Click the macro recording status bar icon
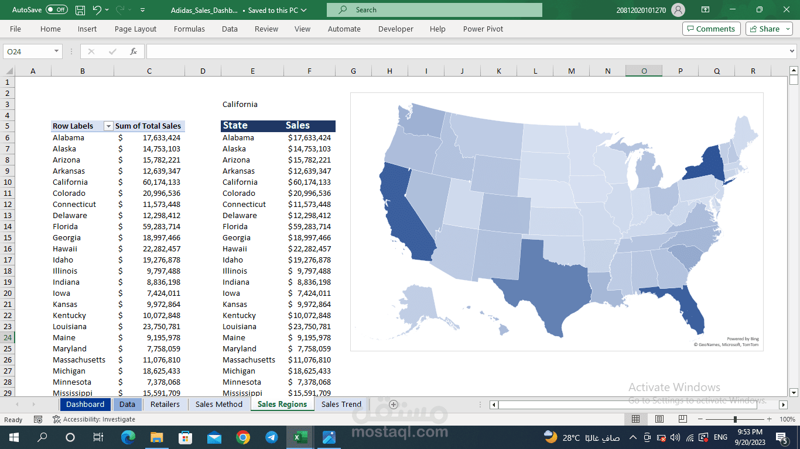800x449 pixels. point(38,419)
